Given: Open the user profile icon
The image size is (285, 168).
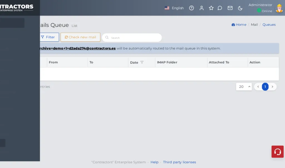Looking at the screenshot, I should 202,8.
